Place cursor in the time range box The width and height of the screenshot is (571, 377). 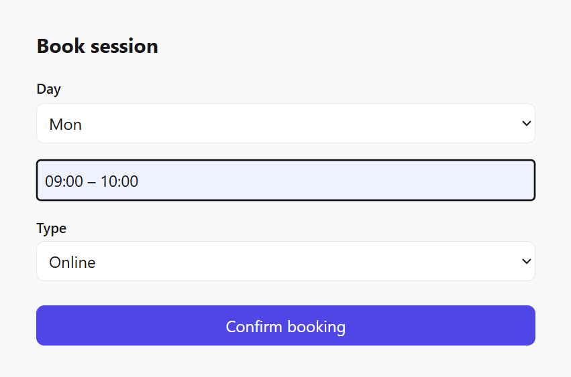click(x=285, y=181)
